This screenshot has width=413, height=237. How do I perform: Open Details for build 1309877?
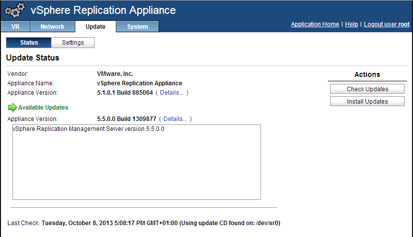(x=175, y=119)
